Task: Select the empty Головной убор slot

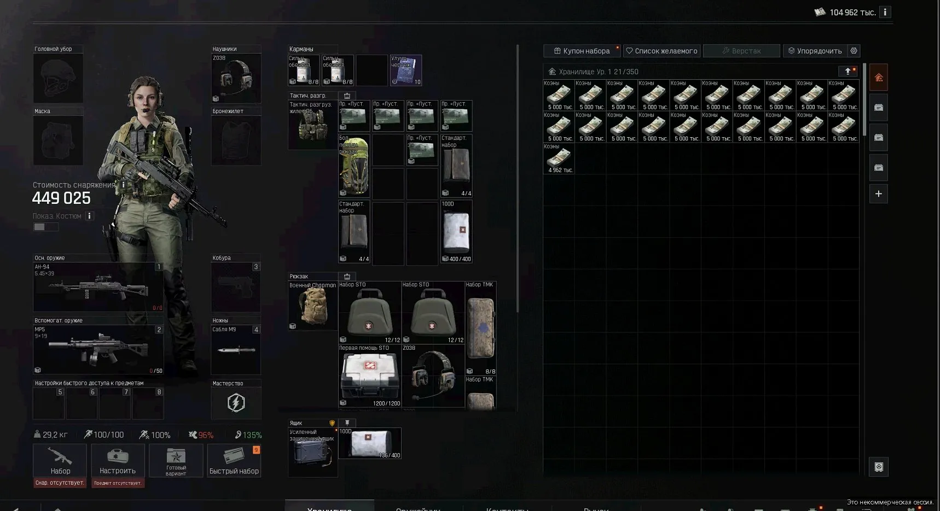Action: (x=58, y=78)
